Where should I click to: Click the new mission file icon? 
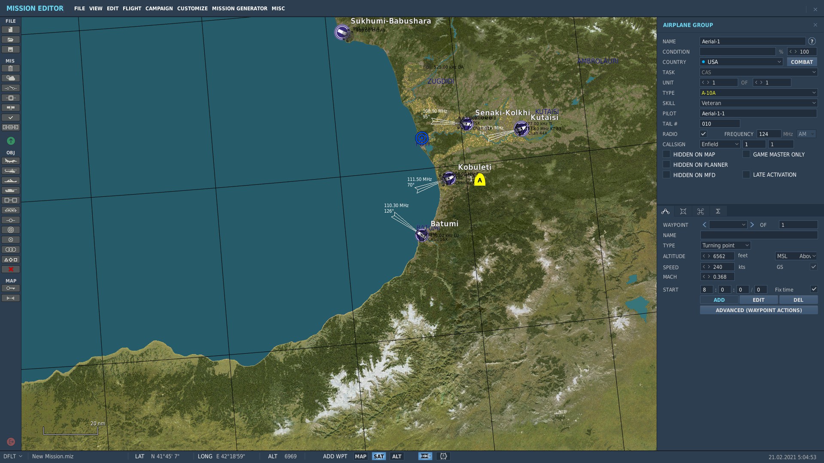(11, 30)
